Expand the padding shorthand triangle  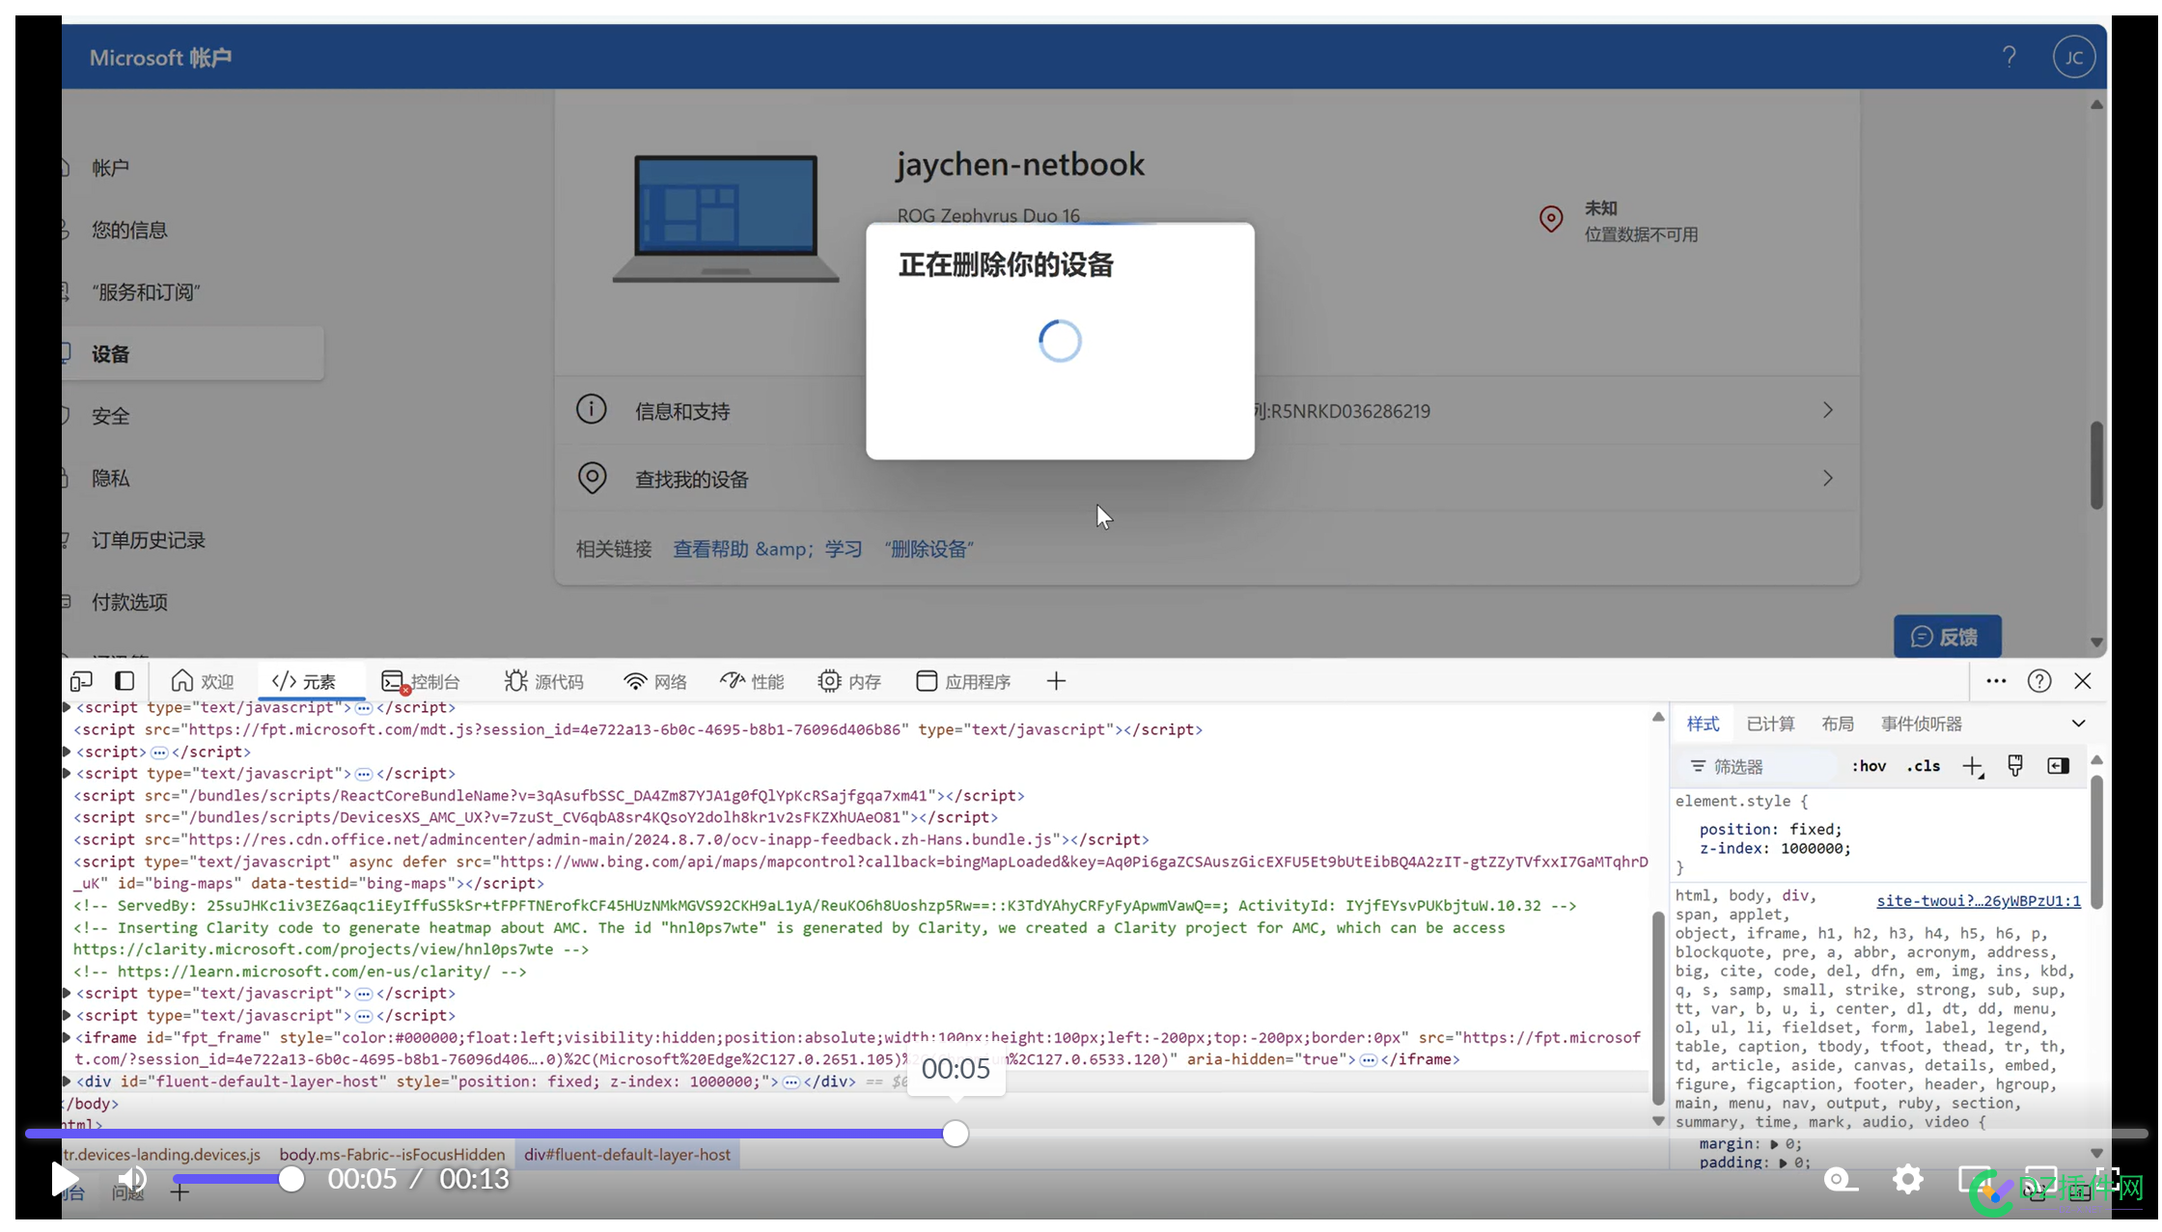1783,1163
